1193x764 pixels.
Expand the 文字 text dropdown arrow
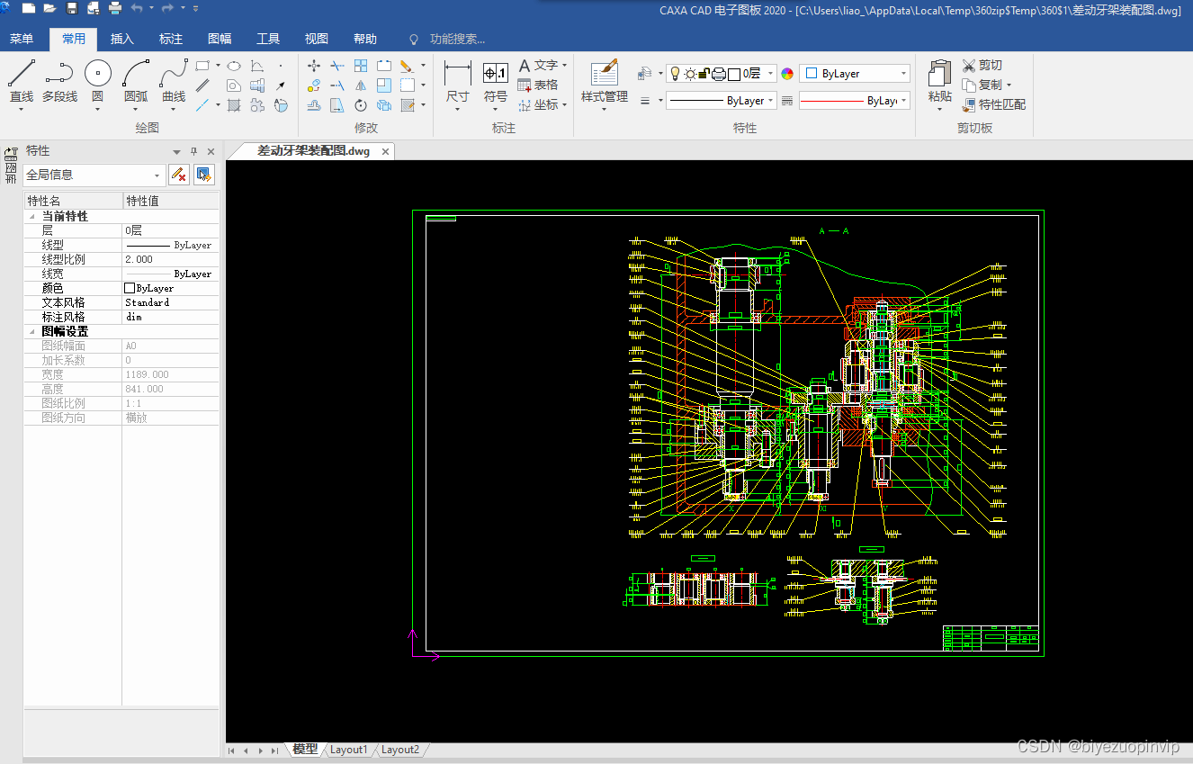click(565, 66)
